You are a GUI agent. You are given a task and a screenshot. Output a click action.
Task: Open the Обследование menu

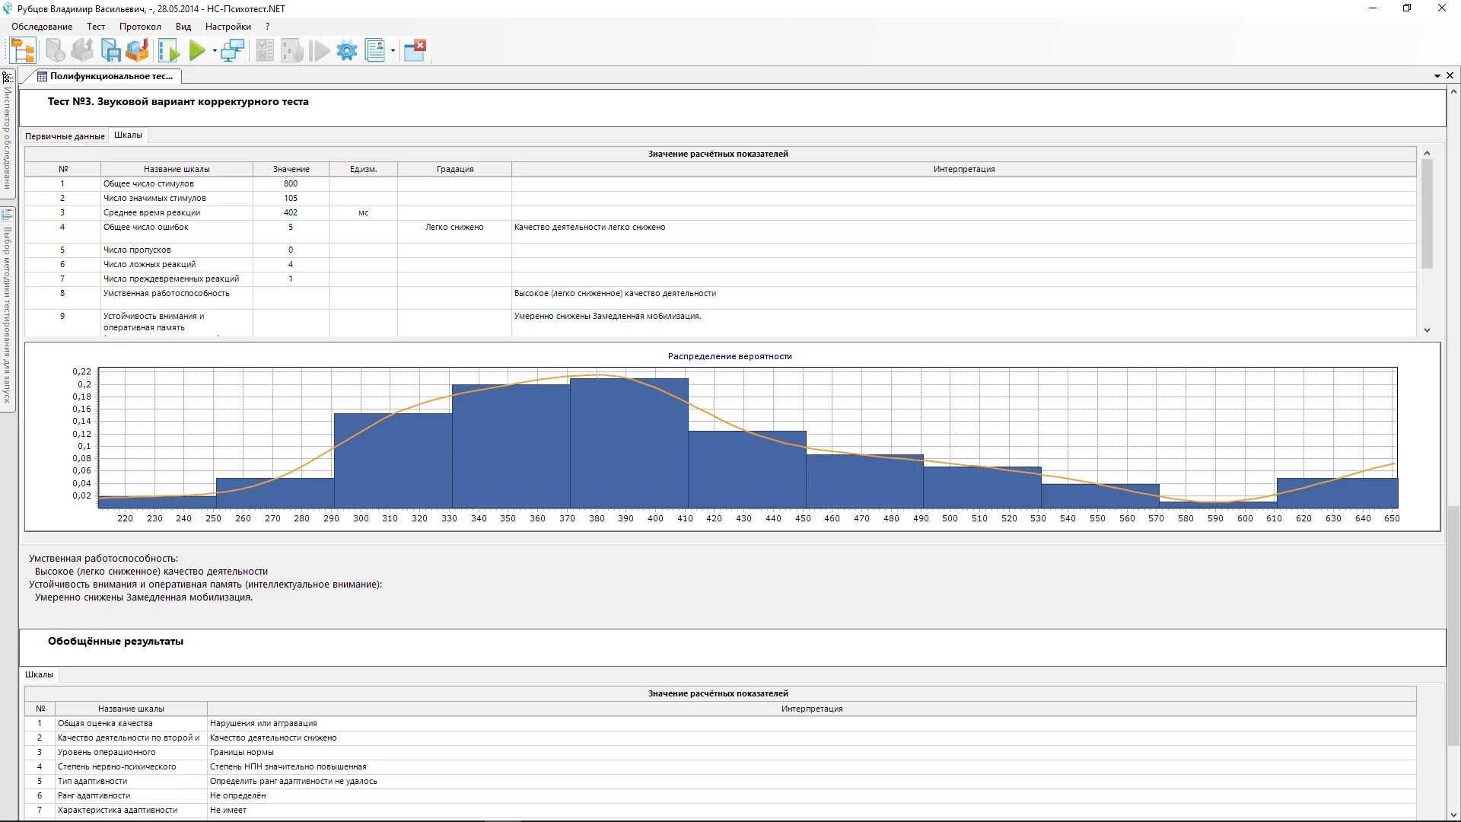click(42, 27)
